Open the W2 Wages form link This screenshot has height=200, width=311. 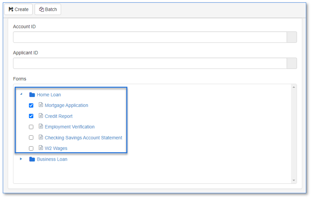56,148
